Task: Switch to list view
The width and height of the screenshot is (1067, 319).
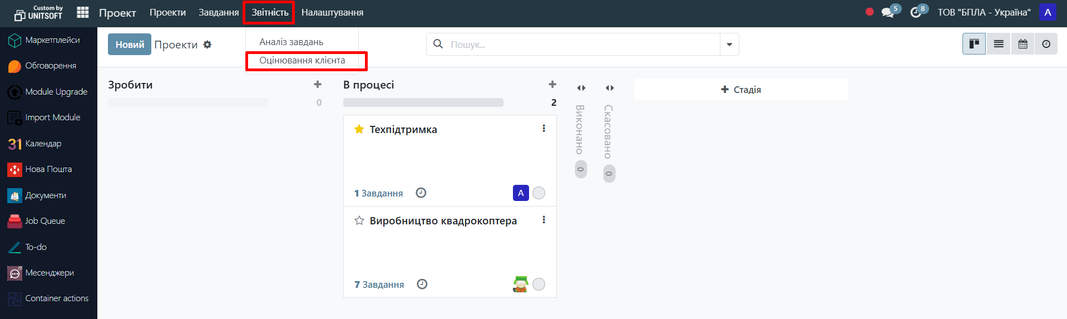Action: (x=999, y=44)
